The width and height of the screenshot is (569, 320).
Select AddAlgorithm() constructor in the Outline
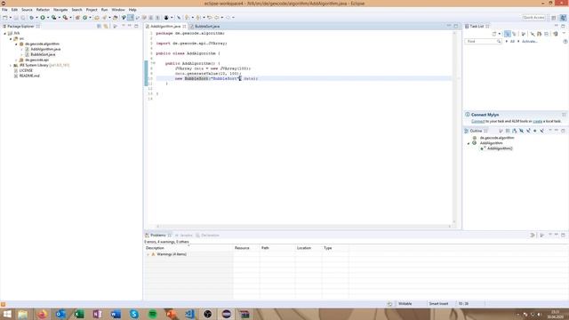pos(496,148)
